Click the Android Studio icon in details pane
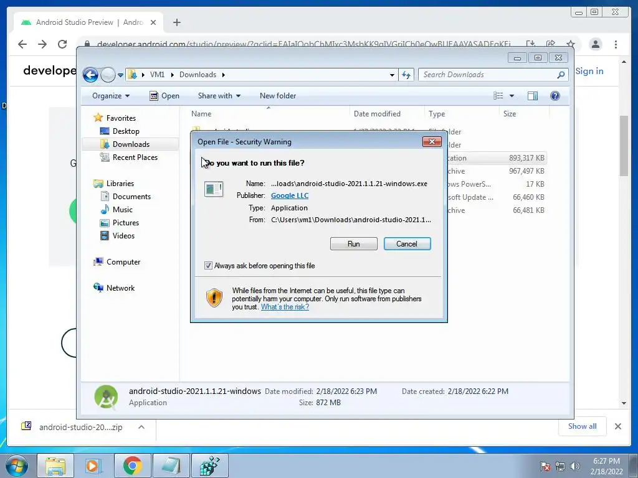This screenshot has width=638, height=478. click(106, 397)
